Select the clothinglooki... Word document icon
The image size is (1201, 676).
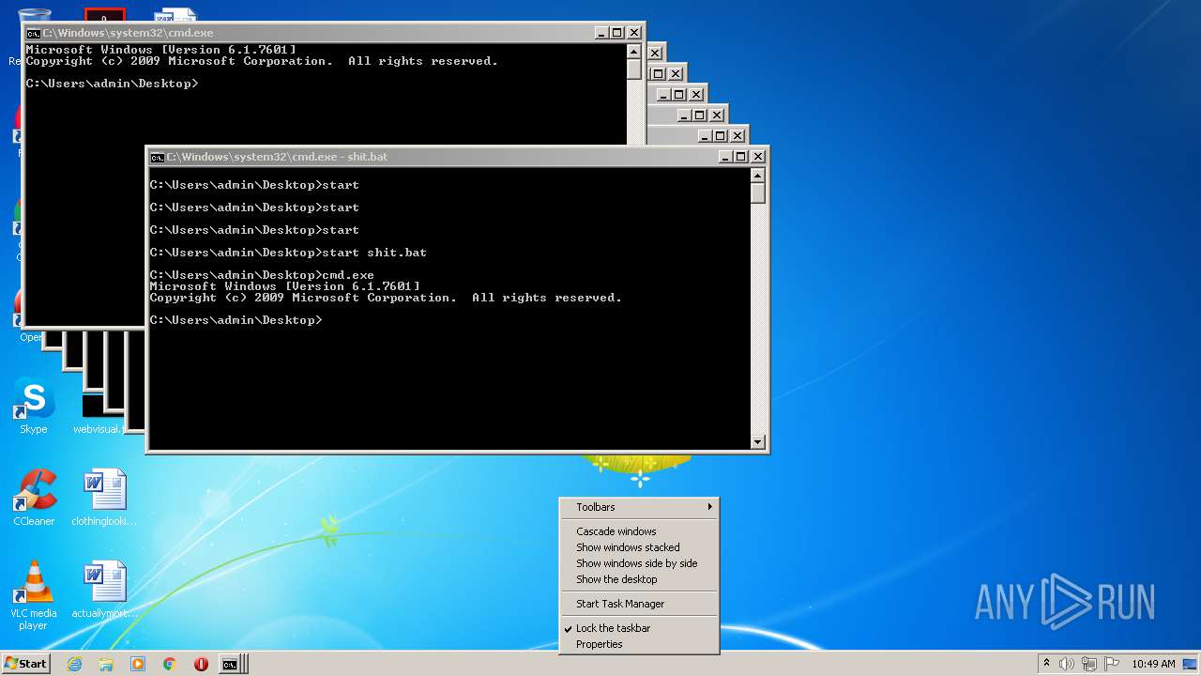(104, 499)
